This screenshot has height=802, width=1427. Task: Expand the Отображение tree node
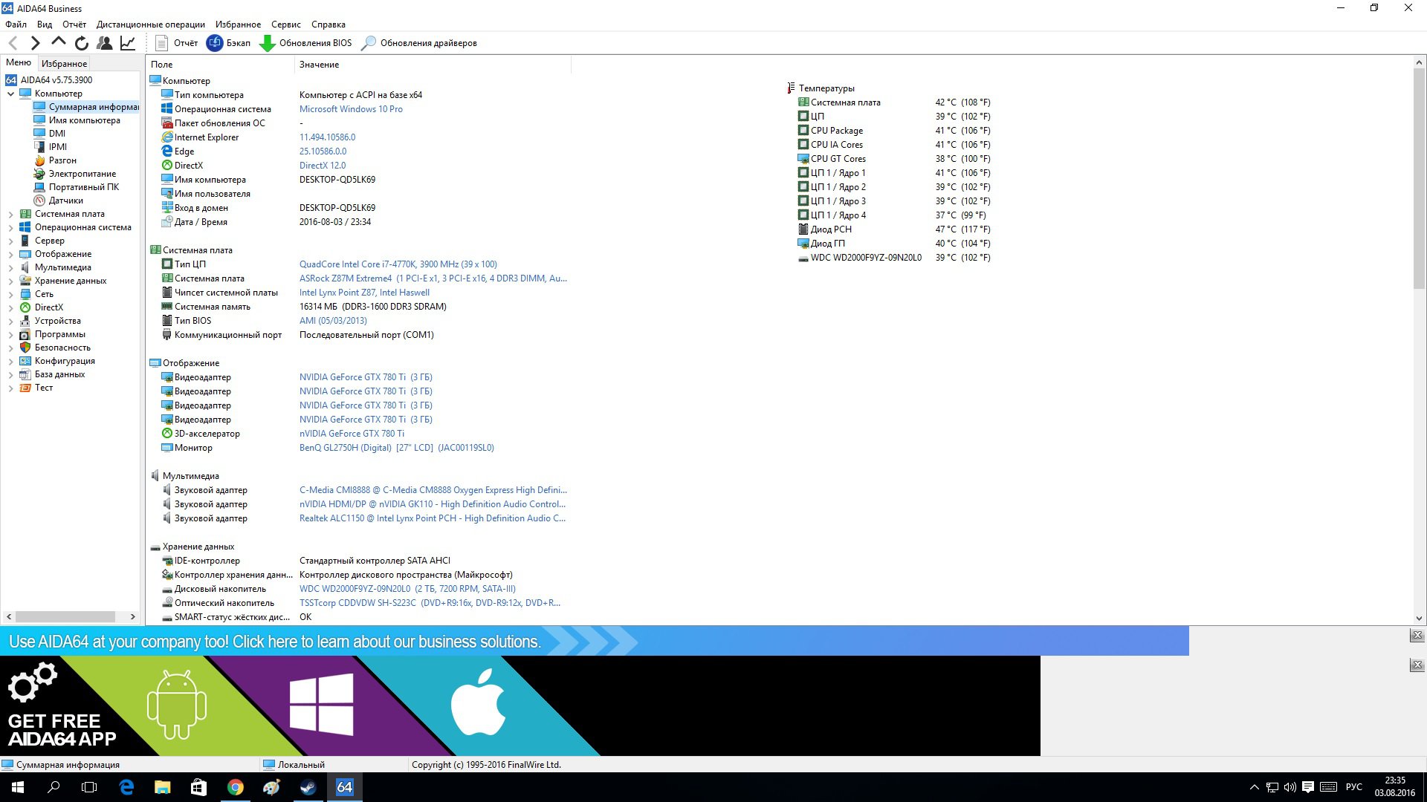click(x=10, y=254)
